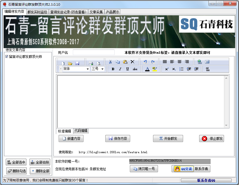Switch to 标准编辑 editor tab
This screenshot has width=239, height=185.
[x=64, y=131]
